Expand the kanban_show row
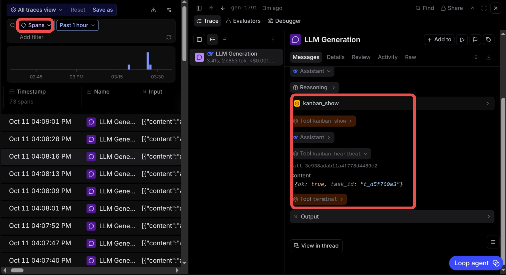506x275 pixels. [x=392, y=103]
